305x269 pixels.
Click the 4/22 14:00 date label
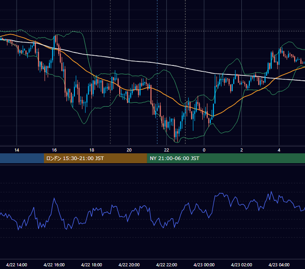[17, 265]
